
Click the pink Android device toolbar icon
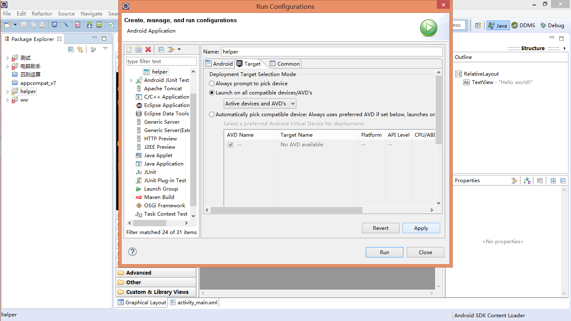click(78, 25)
